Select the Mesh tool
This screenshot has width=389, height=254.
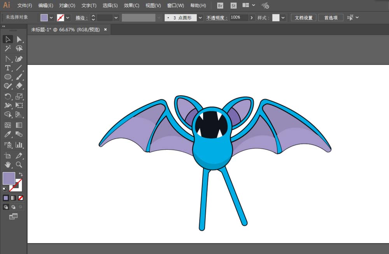point(8,125)
